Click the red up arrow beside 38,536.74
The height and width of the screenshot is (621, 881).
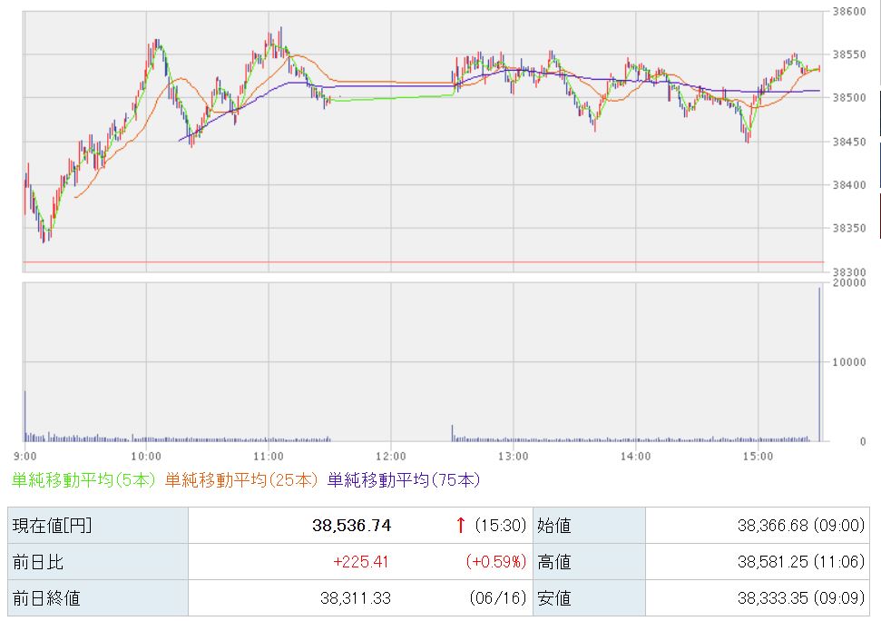coord(461,525)
